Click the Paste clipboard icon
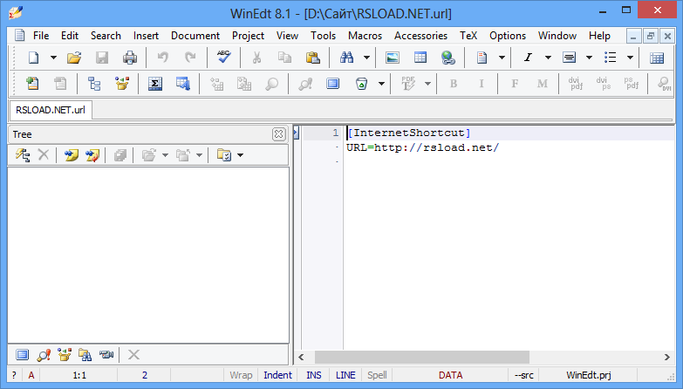 pos(312,58)
